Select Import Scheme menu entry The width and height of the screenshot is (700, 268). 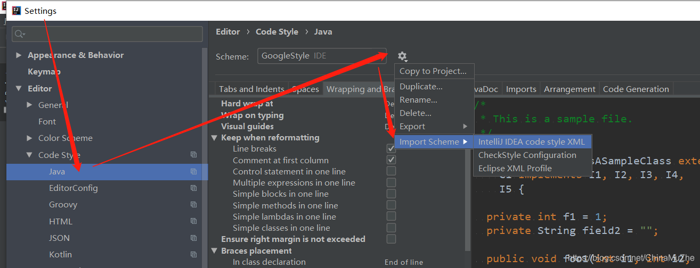coord(434,142)
